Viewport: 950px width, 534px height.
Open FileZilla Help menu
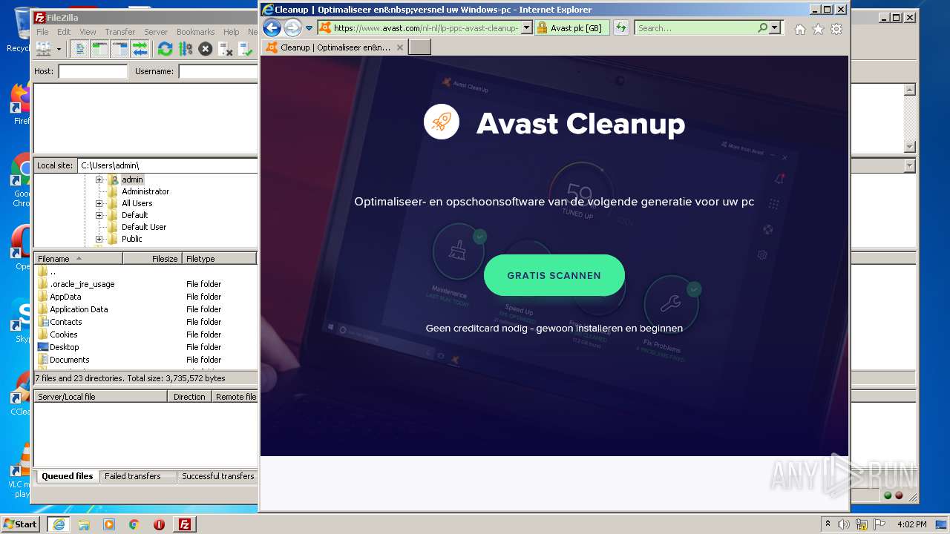232,32
